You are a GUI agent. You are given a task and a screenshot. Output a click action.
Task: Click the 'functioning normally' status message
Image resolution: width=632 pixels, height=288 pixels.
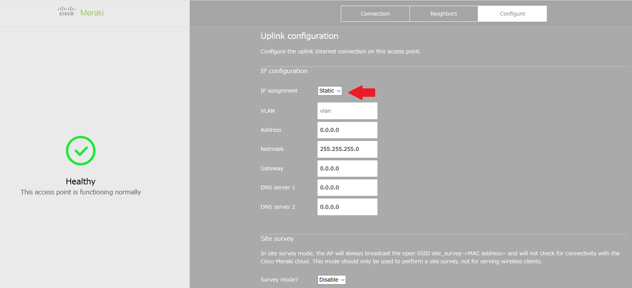tap(80, 192)
